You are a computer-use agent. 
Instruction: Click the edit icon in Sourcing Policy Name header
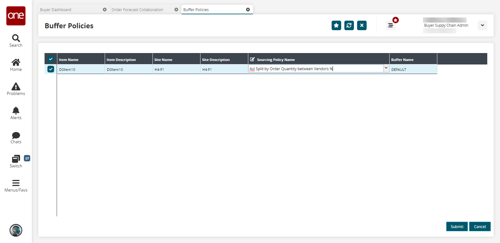pyautogui.click(x=252, y=59)
